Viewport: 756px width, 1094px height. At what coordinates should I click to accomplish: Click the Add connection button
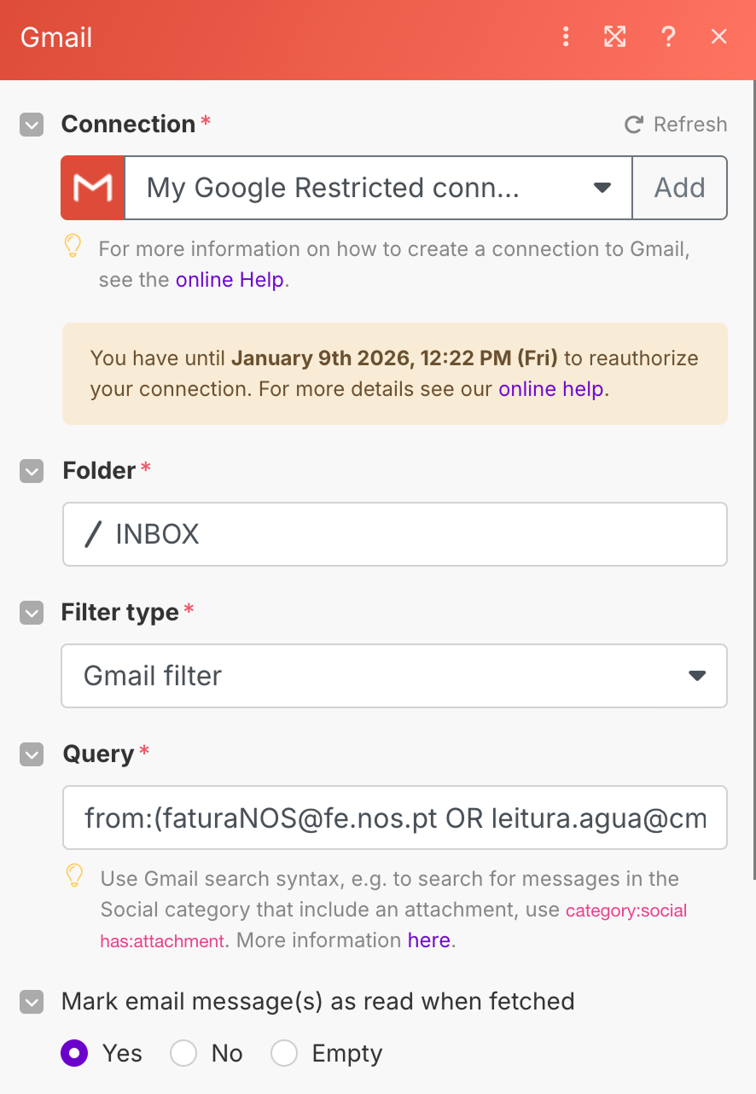[679, 188]
